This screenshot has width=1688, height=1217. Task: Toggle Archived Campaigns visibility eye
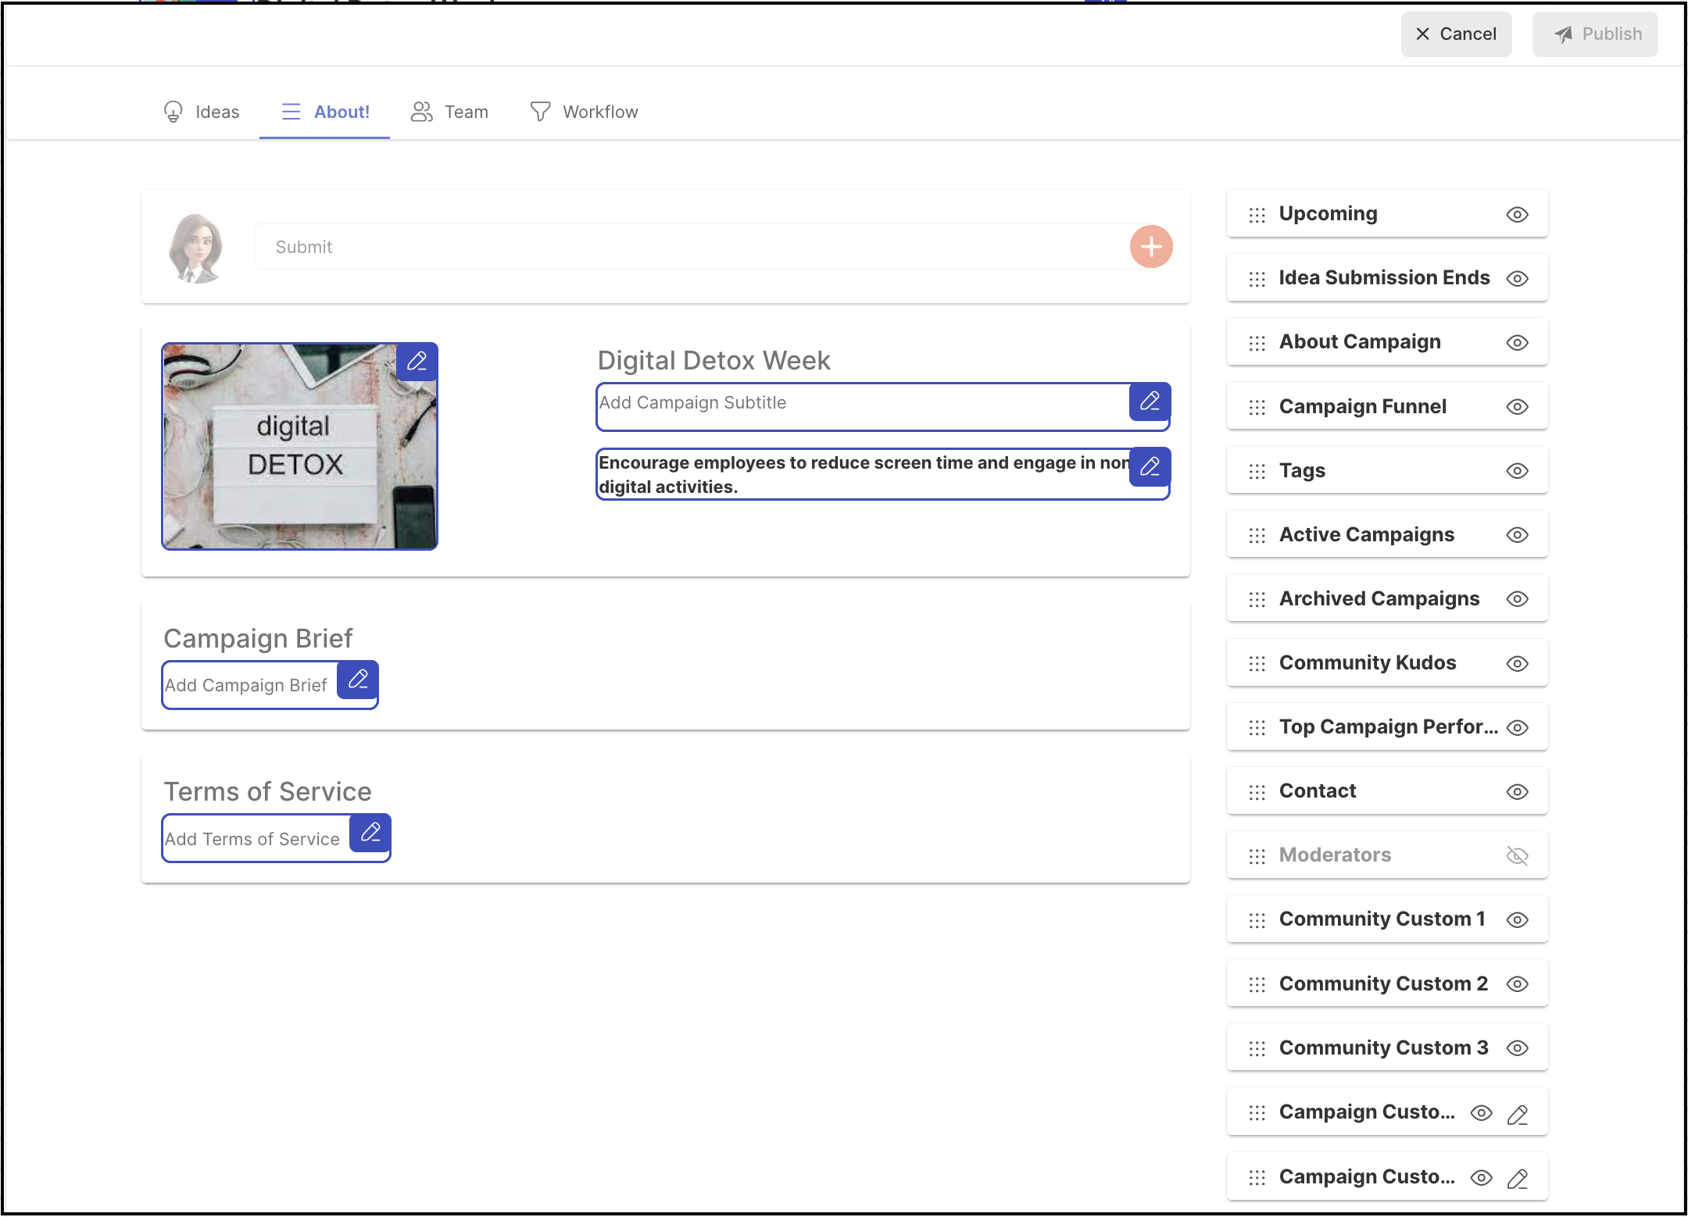tap(1517, 599)
